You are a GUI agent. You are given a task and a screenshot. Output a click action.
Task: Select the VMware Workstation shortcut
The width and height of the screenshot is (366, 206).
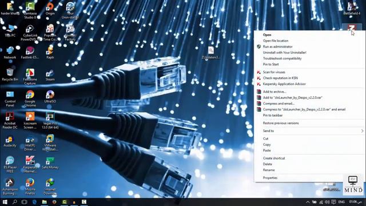pos(50,142)
